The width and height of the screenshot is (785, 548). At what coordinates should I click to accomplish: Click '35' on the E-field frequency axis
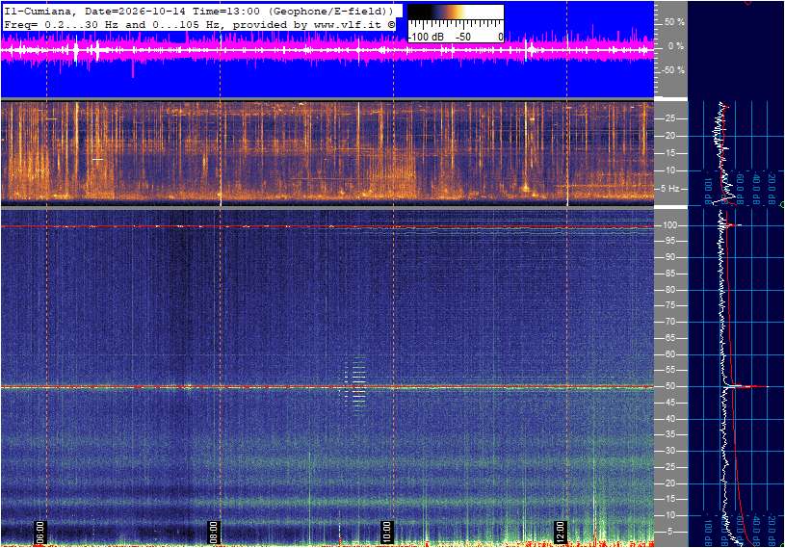pyautogui.click(x=669, y=435)
